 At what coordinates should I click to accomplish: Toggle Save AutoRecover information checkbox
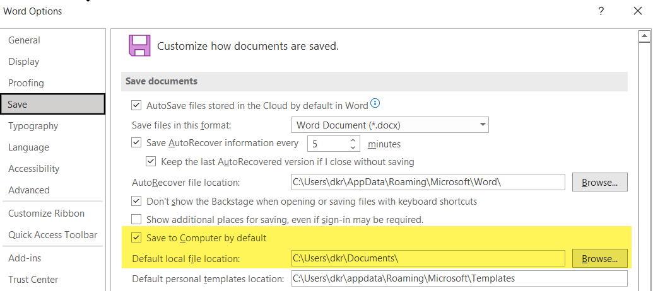(136, 143)
